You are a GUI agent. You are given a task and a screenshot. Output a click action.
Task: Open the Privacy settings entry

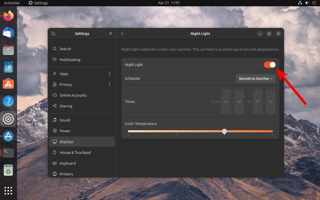[x=82, y=84]
